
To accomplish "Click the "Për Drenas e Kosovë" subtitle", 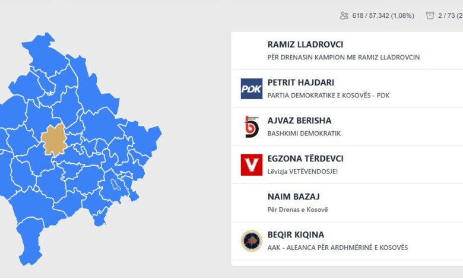I will click(x=297, y=209).
